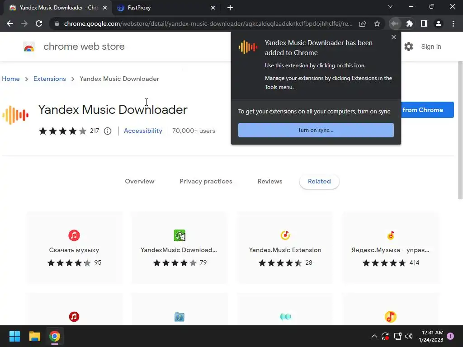Click the Sign in link

[431, 47]
